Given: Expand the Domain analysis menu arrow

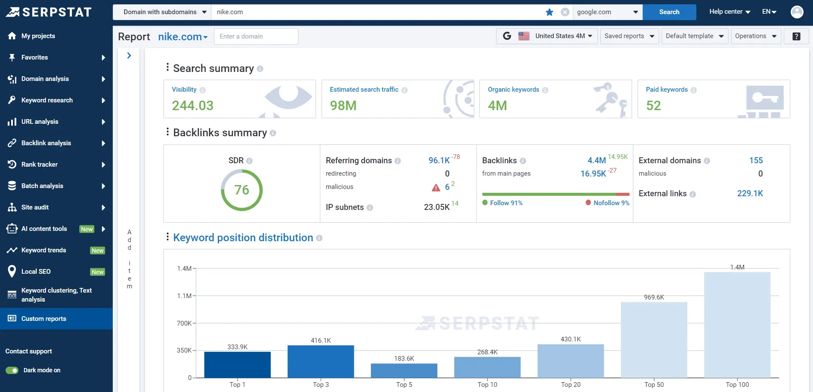Looking at the screenshot, I should coord(103,79).
